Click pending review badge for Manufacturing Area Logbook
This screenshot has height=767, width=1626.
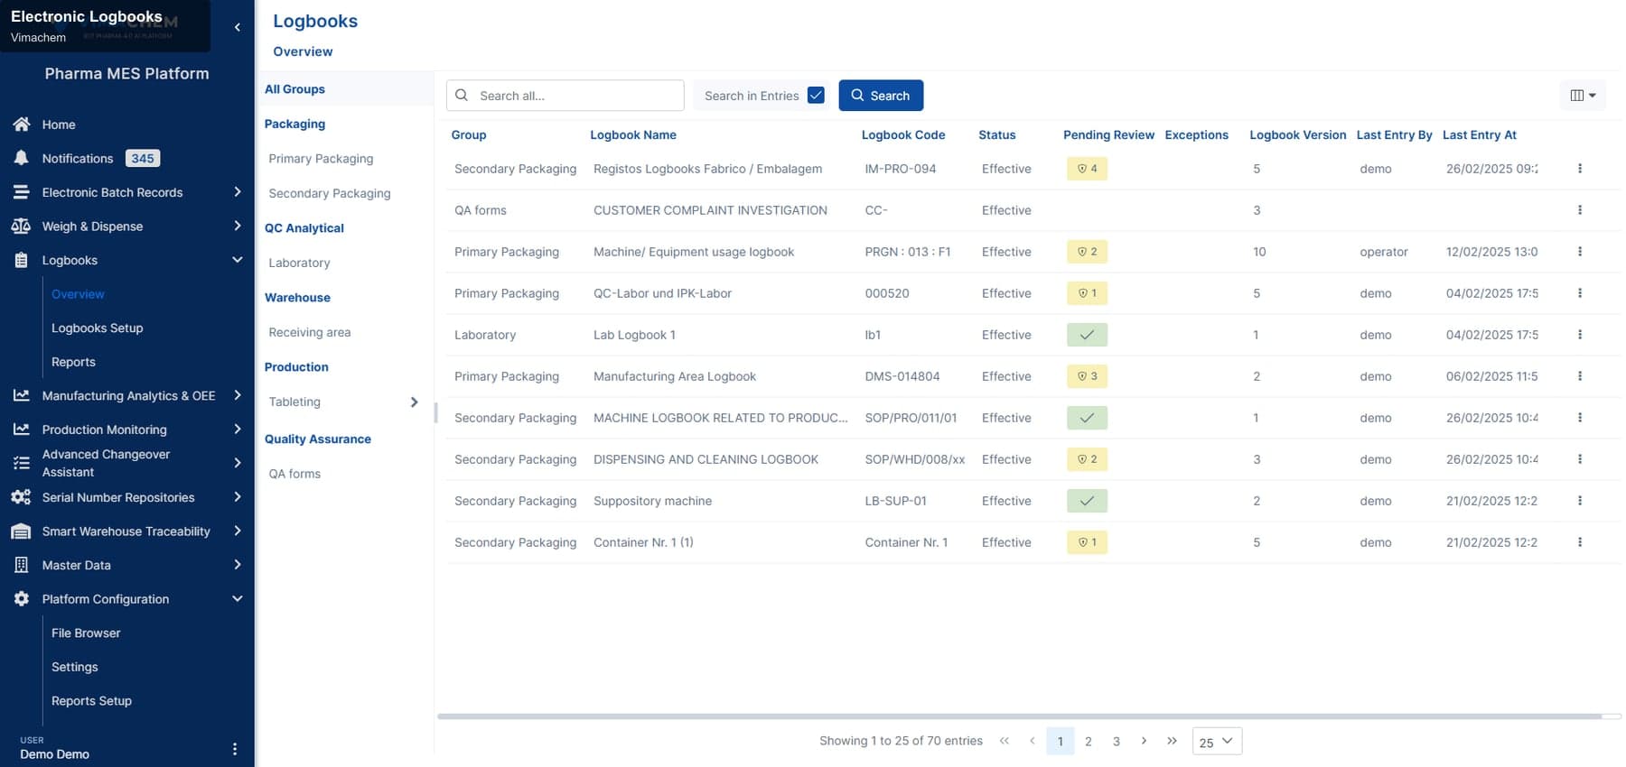pos(1087,376)
